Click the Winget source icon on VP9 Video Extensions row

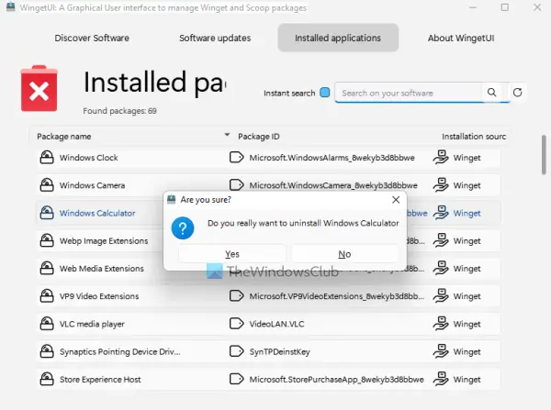[441, 296]
